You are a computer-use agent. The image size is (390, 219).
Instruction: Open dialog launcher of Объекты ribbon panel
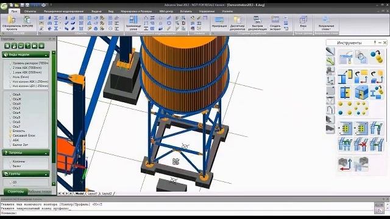pos(40,33)
